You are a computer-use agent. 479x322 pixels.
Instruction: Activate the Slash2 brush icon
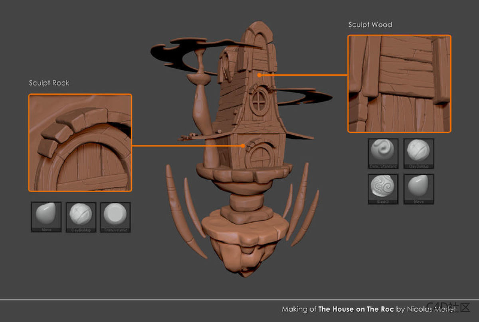tap(383, 188)
